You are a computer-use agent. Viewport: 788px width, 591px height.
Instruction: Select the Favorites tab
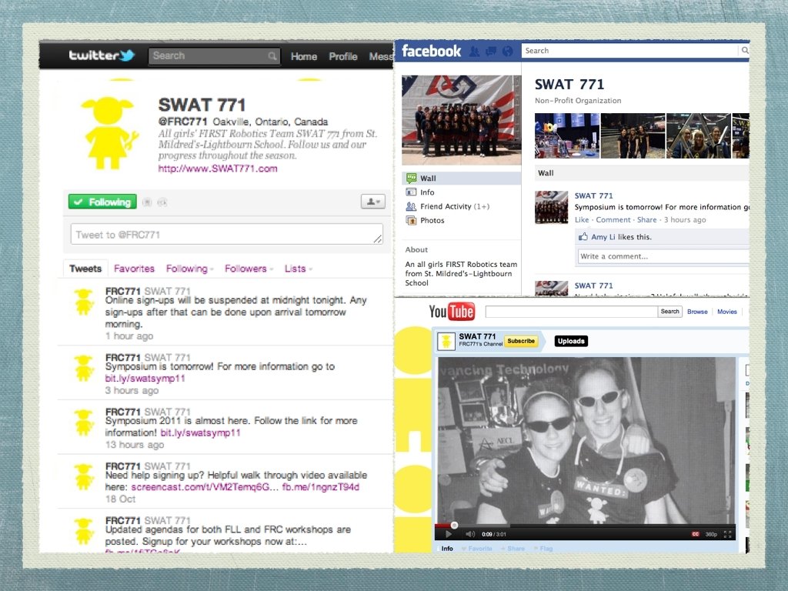click(134, 269)
